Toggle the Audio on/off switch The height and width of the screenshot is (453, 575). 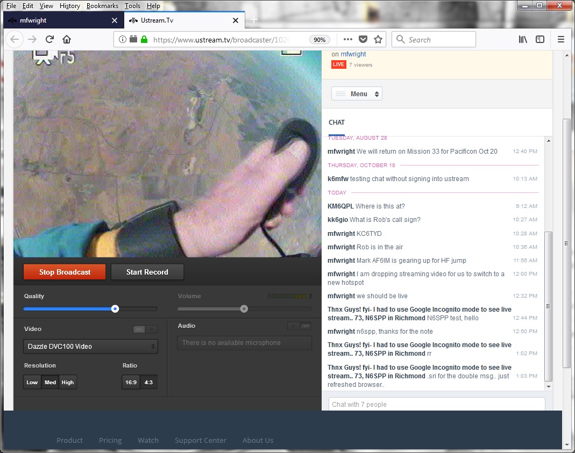coord(299,326)
